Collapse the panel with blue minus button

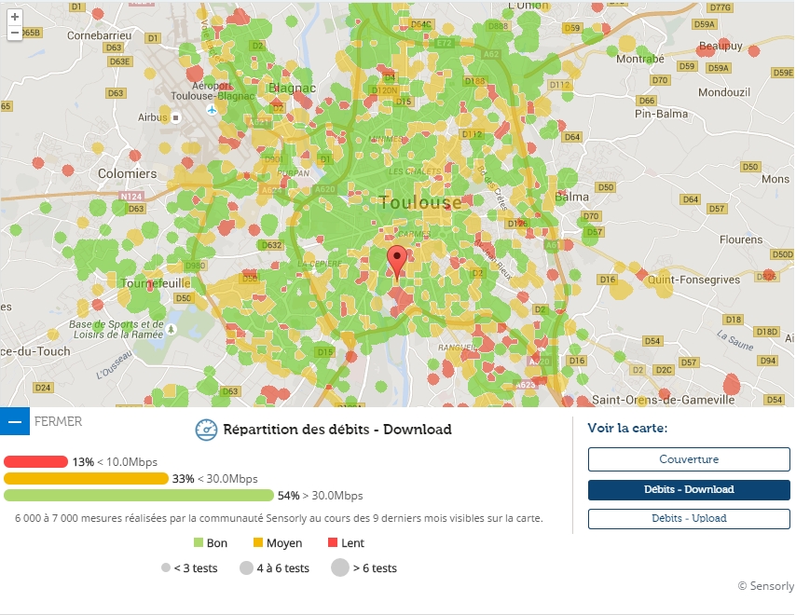click(x=15, y=421)
